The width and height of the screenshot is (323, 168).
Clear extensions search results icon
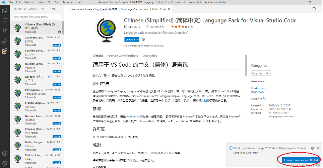[54, 9]
